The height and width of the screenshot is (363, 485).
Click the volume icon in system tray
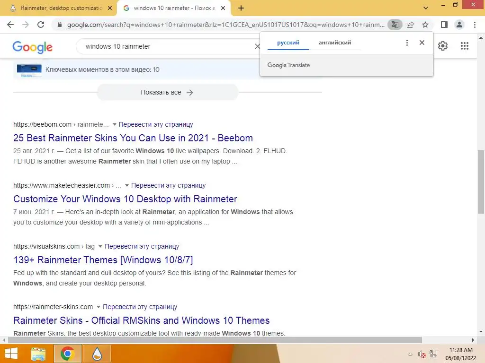click(422, 354)
